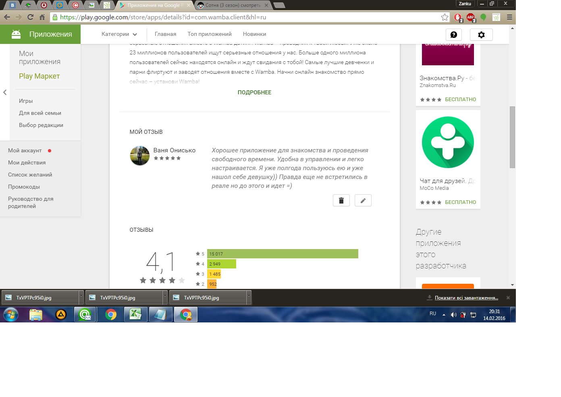This screenshot has width=561, height=397.
Task: Click the 5-star rating bar showing 15 017
Action: (283, 254)
